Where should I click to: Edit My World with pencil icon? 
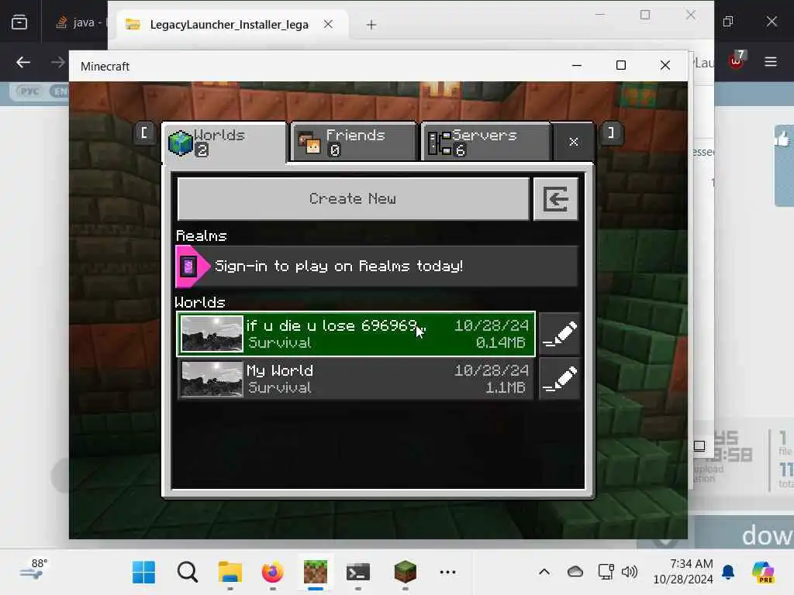[560, 379]
